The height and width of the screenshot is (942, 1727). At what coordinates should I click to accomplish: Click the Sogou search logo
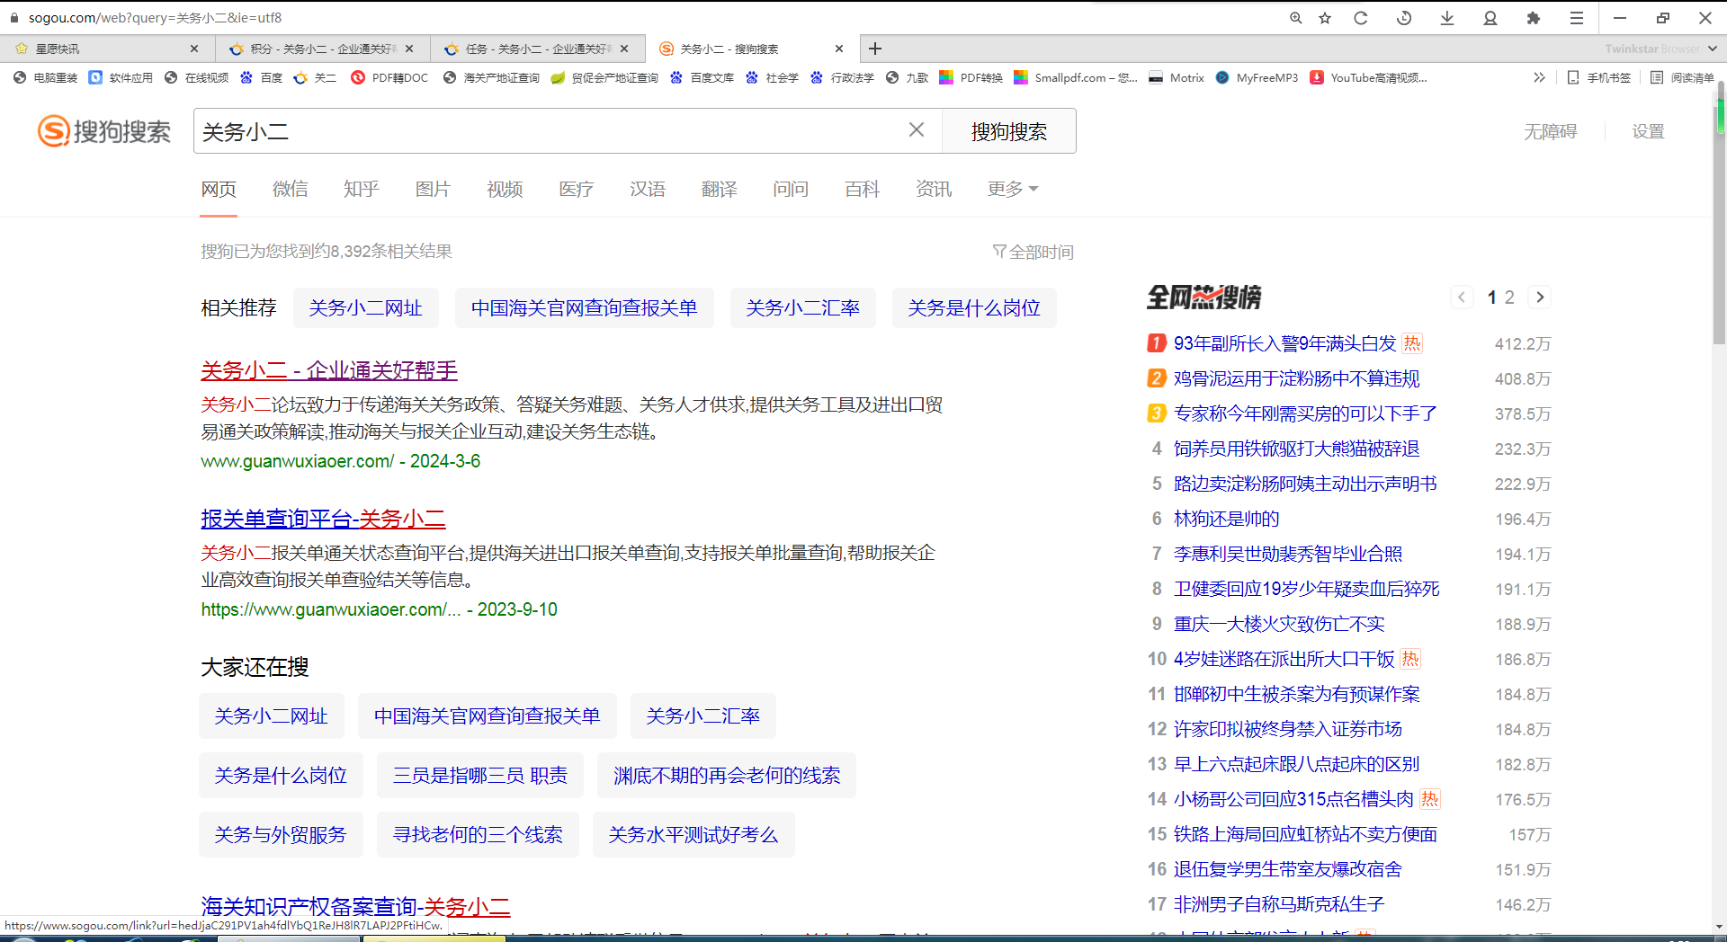coord(104,131)
